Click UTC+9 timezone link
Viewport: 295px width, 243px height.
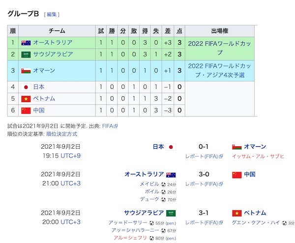point(70,157)
